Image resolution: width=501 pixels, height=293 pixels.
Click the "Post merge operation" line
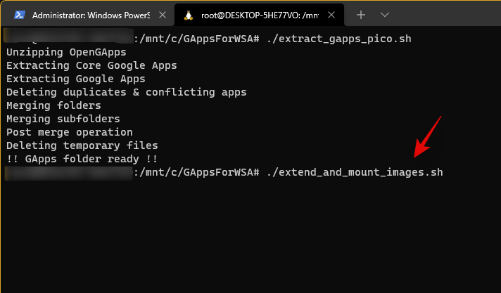click(70, 132)
